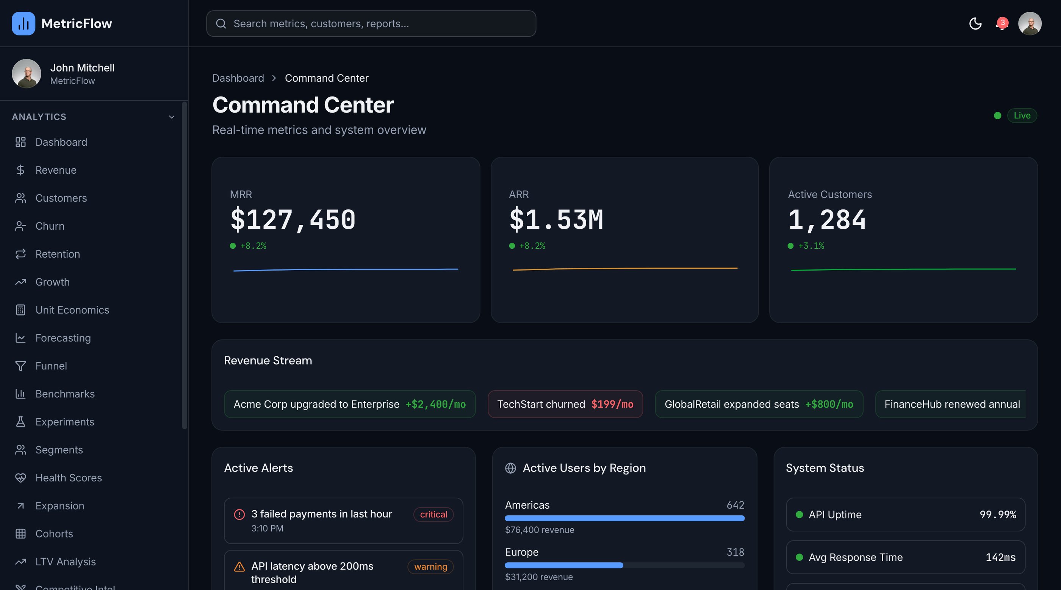Click the Dashboard grid icon
The width and height of the screenshot is (1061, 590).
coord(20,142)
